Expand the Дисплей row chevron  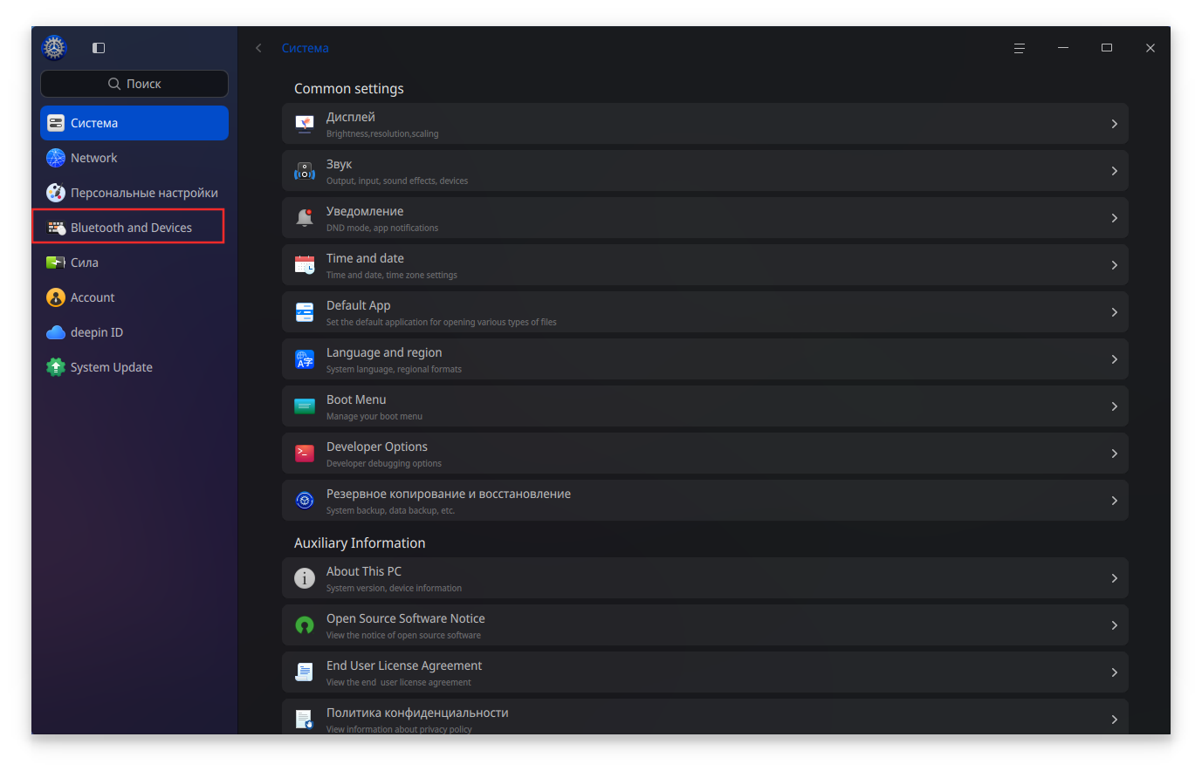tap(1115, 124)
